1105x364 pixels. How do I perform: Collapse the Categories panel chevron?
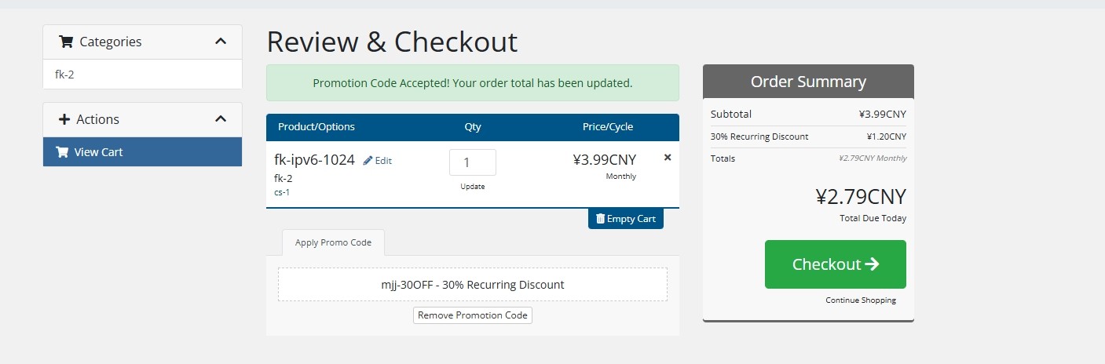coord(221,42)
